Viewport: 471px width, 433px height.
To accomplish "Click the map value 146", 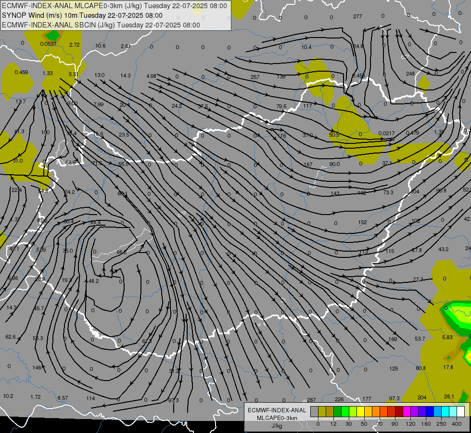I will click(x=37, y=368).
